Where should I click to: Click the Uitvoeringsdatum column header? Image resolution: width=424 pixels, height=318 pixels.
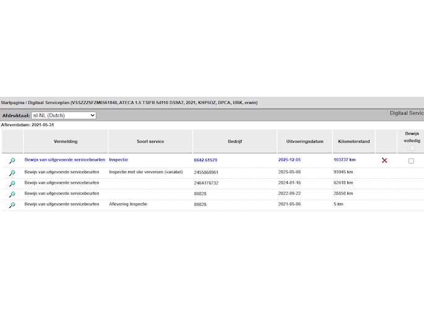pos(305,142)
